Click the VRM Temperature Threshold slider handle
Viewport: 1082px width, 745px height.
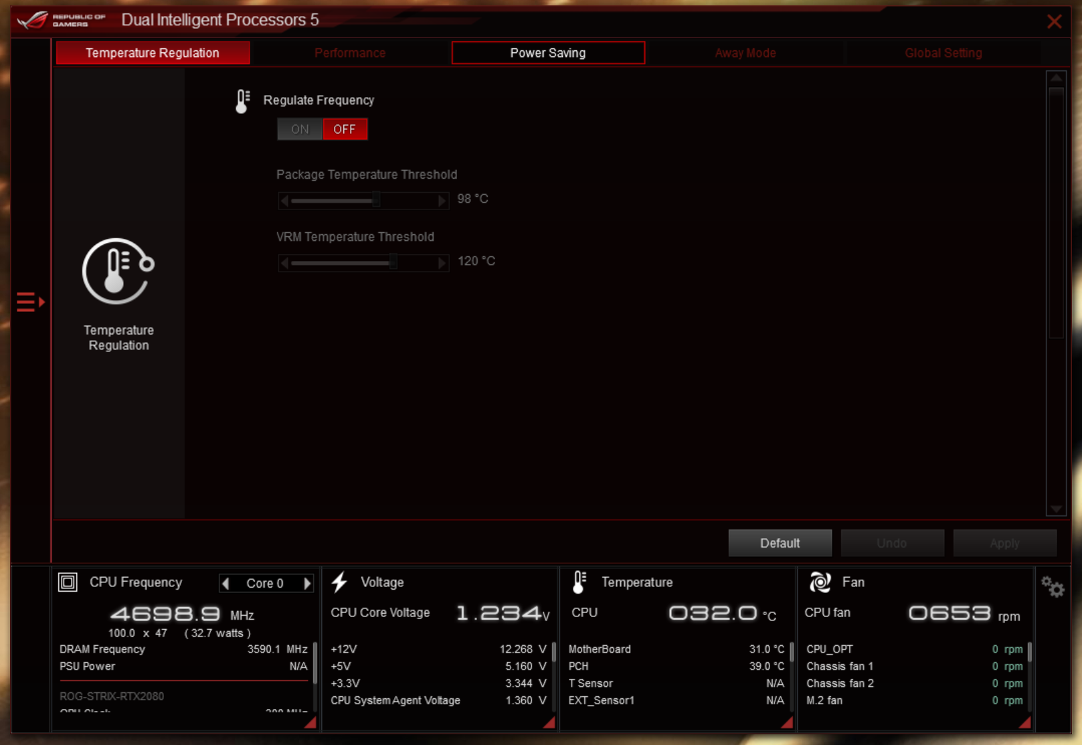(x=393, y=262)
